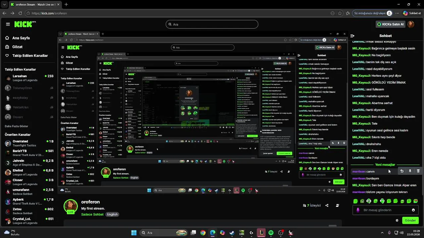Screen dimensions: 424x238
Task: Click the Gönder button
Action: coord(410,220)
